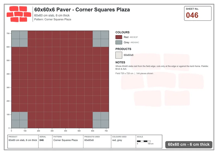
Task: Click the 'Pattern: Corner Squares Plaza' line under title
Action: click(x=53, y=19)
